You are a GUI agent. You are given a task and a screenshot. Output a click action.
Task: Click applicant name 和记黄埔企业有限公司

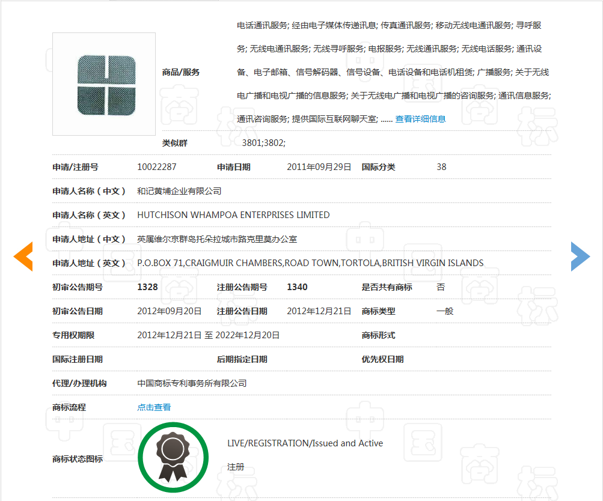[179, 191]
